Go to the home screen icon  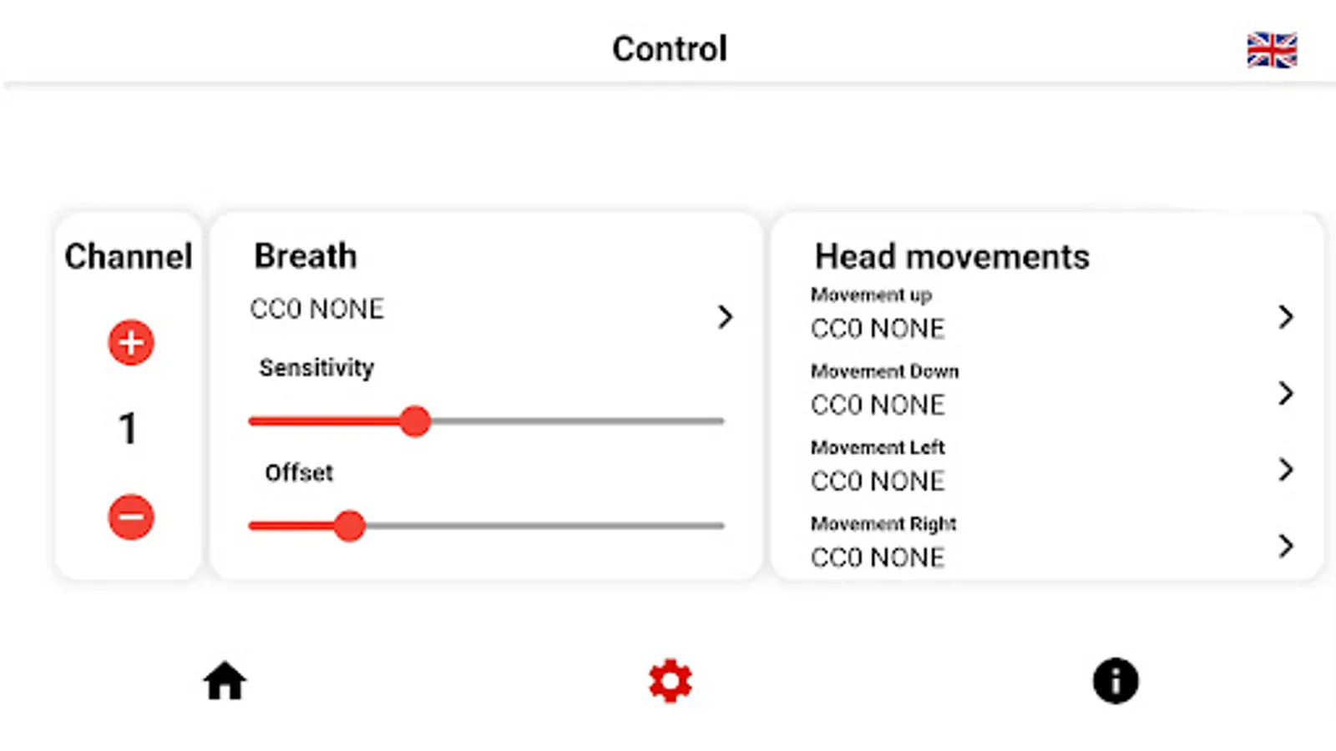click(225, 681)
